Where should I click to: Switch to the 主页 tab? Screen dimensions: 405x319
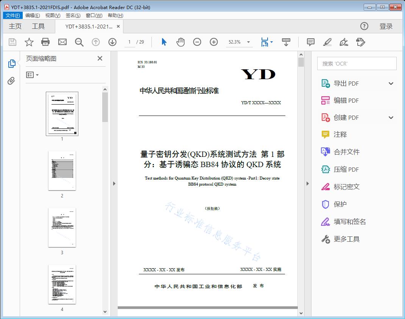point(15,26)
